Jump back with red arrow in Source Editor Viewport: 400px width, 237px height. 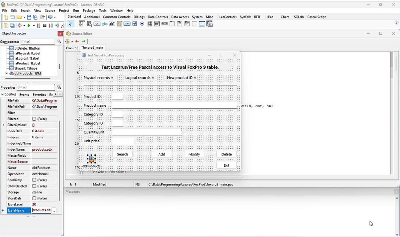coord(77,41)
